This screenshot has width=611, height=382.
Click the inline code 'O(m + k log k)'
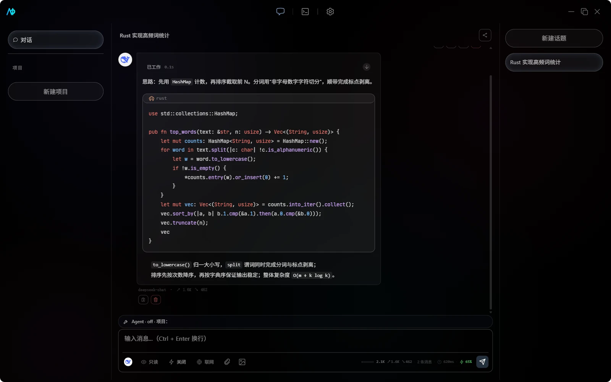(312, 275)
